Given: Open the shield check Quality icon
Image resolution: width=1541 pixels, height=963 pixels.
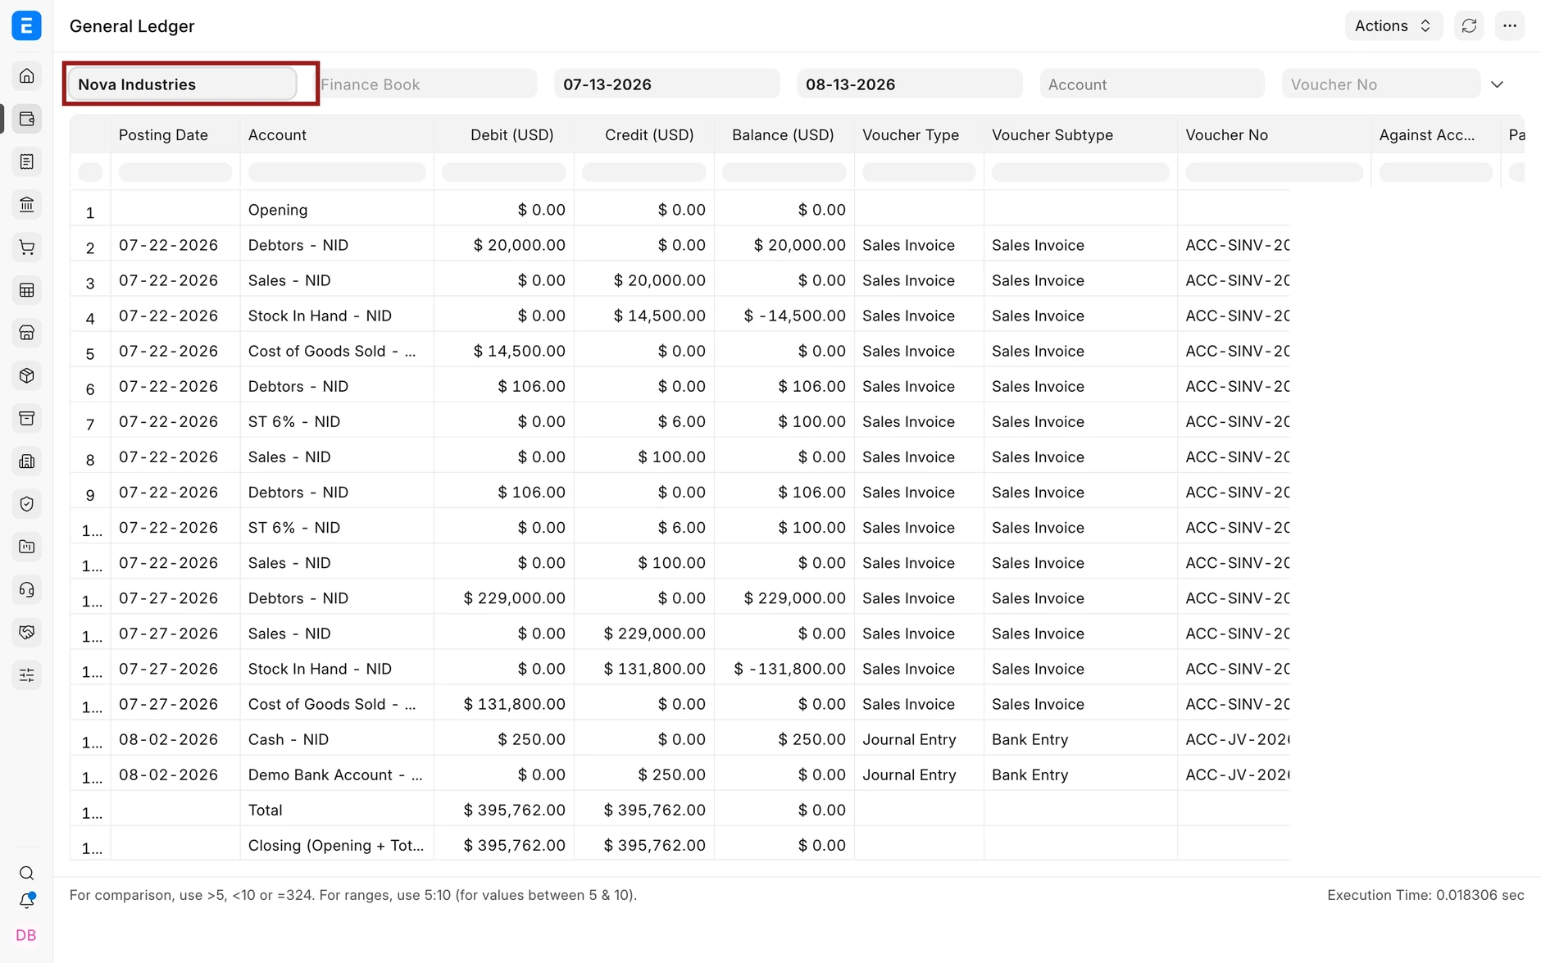Looking at the screenshot, I should 27,504.
